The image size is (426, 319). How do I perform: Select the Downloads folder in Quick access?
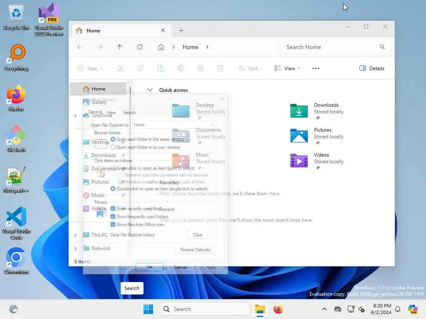point(317,111)
